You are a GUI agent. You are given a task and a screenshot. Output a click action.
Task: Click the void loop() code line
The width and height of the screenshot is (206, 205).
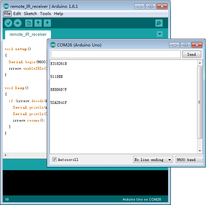pos(16,88)
